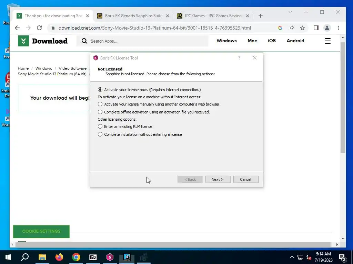The height and width of the screenshot is (264, 353).
Task: Switch to Boris FX Genarts Sapphire Suite tab
Action: 133,16
